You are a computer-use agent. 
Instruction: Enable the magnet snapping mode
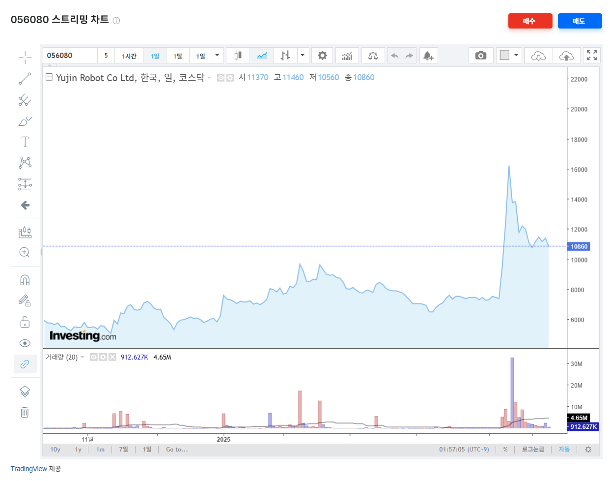point(25,279)
